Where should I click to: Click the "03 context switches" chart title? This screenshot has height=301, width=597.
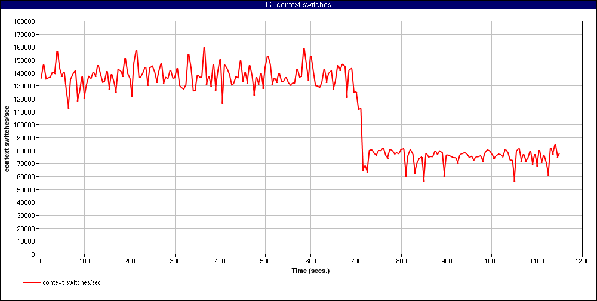[x=298, y=5]
